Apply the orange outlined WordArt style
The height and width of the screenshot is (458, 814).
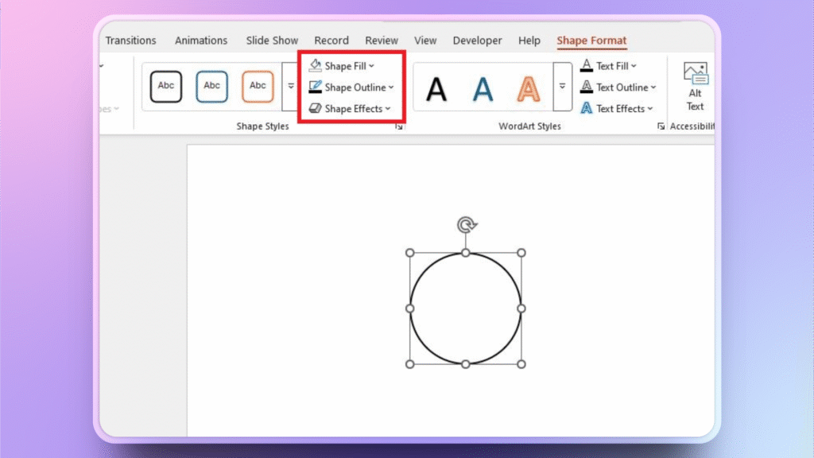[528, 89]
